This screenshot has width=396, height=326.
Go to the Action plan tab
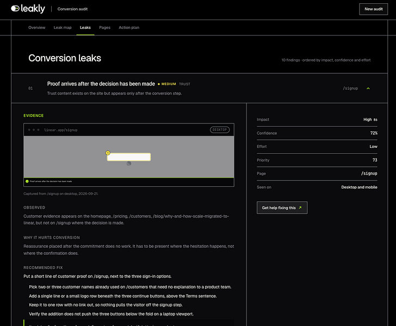(129, 28)
